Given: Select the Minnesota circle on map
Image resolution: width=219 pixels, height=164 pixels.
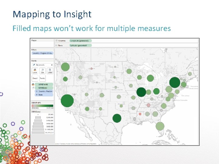Looking at the screenshot, I should [129, 71].
